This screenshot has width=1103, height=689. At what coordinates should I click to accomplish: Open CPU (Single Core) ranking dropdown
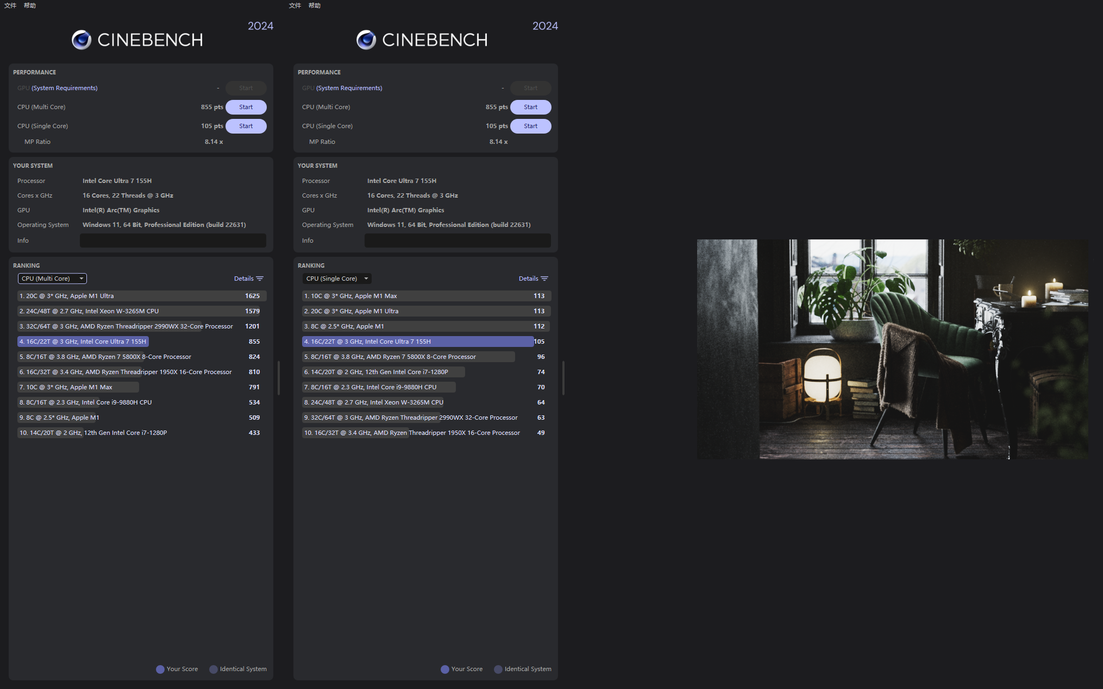[x=337, y=279]
